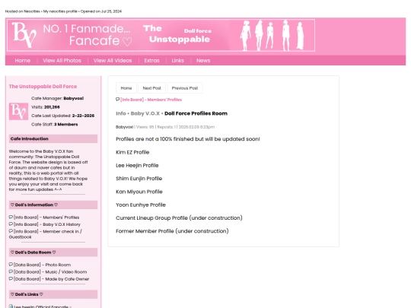Click the Doll's Data Room section header
The width and height of the screenshot is (411, 308).
pyautogui.click(x=53, y=252)
